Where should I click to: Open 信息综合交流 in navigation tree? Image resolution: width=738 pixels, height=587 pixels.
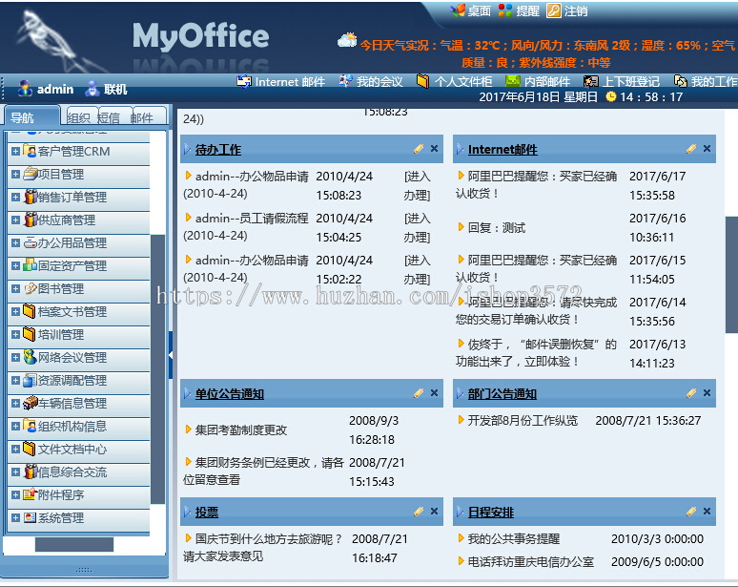coord(72,472)
